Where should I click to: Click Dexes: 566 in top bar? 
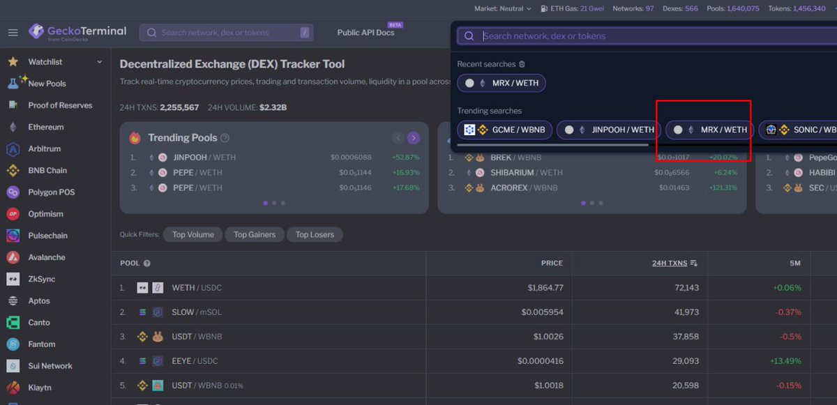click(x=680, y=8)
